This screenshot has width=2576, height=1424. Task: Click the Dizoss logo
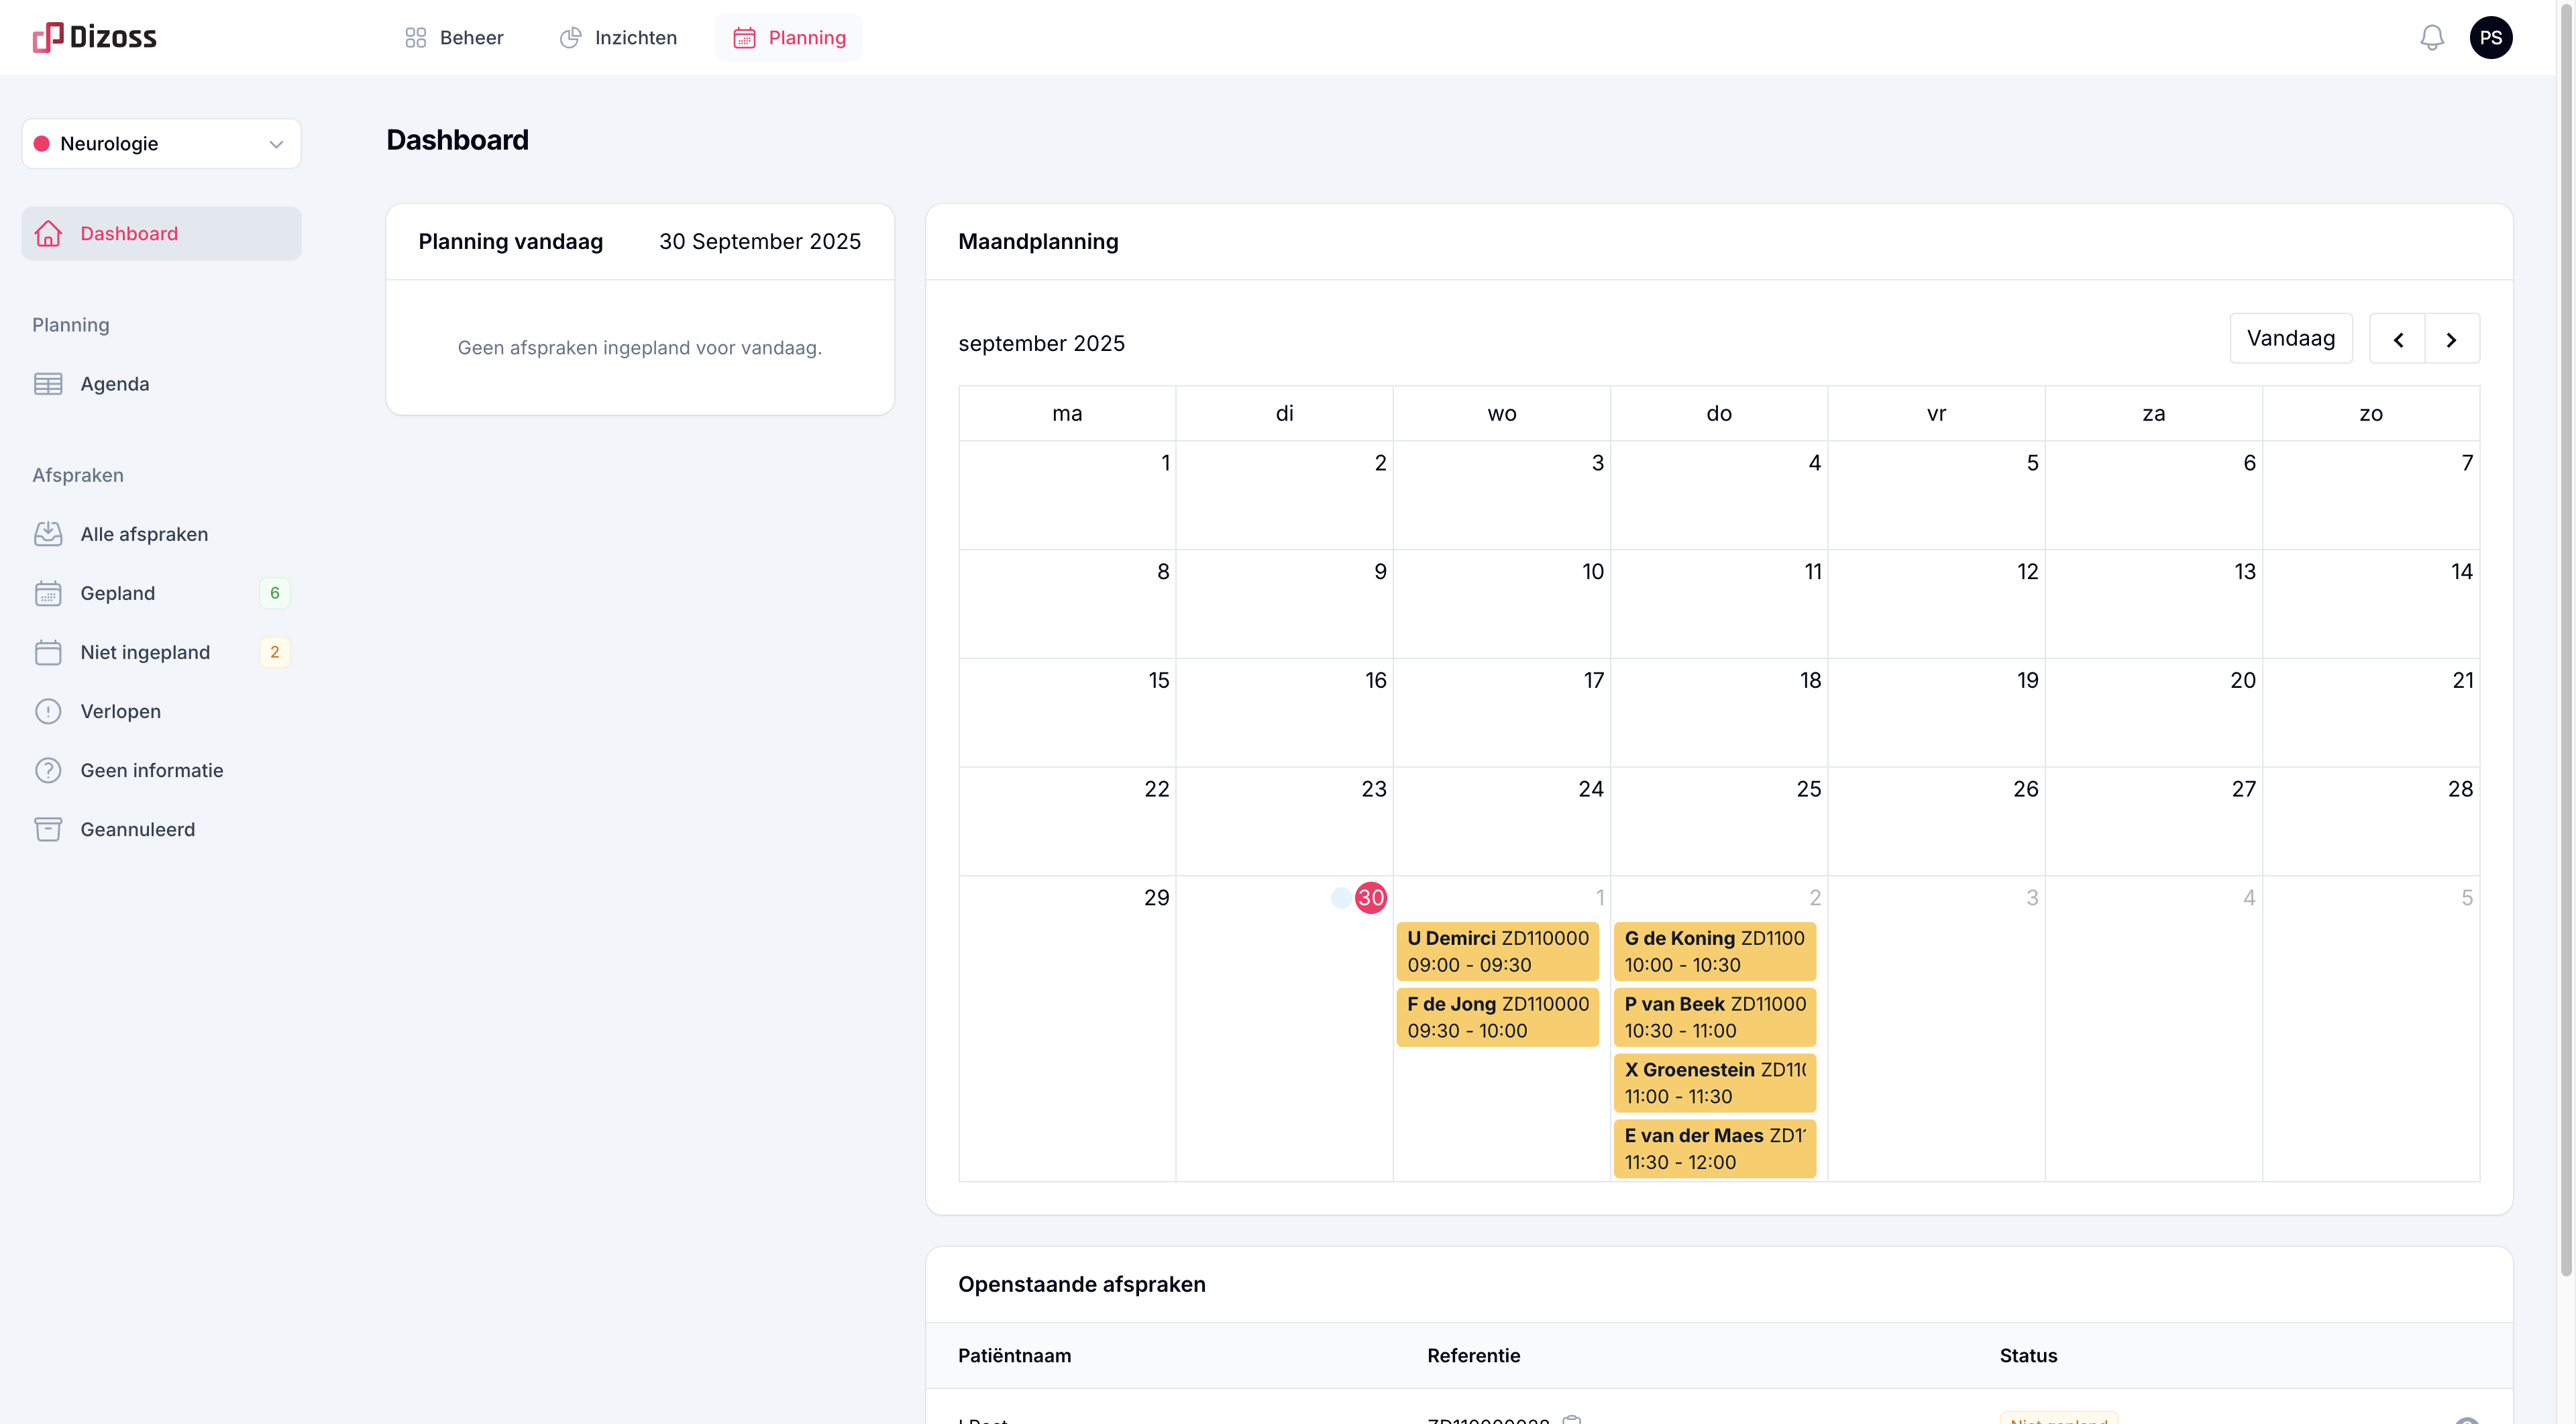pos(95,38)
